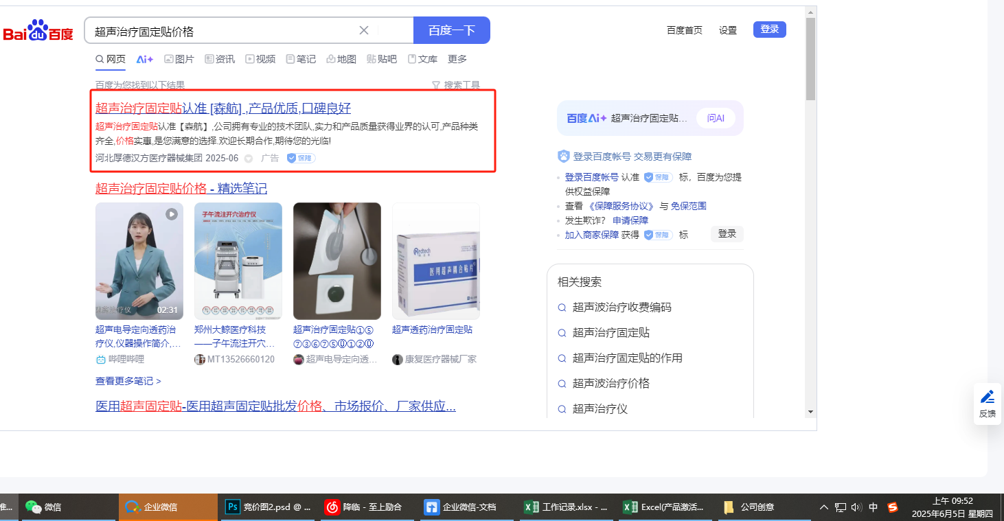Open the 森航 ad result title
This screenshot has width=1004, height=521.
(223, 108)
